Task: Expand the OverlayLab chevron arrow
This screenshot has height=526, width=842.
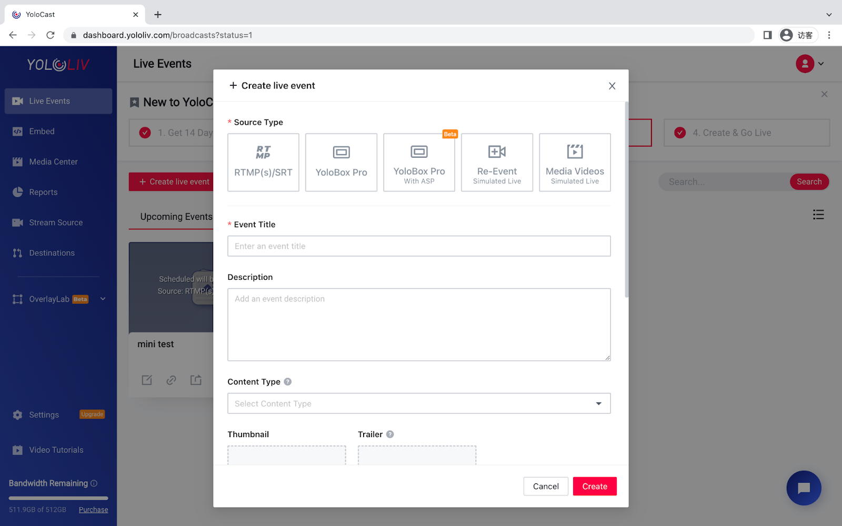Action: pyautogui.click(x=103, y=299)
